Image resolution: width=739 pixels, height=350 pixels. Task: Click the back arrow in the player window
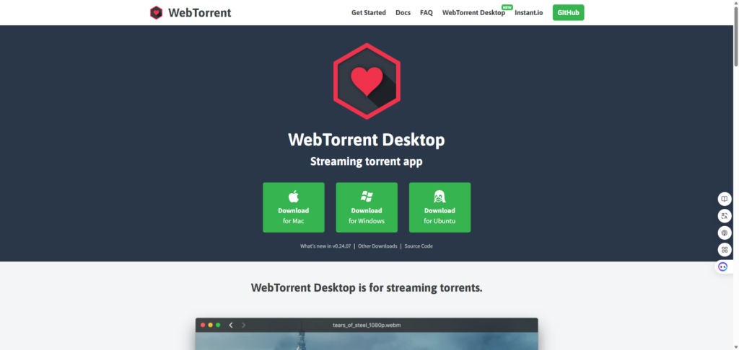(x=231, y=325)
